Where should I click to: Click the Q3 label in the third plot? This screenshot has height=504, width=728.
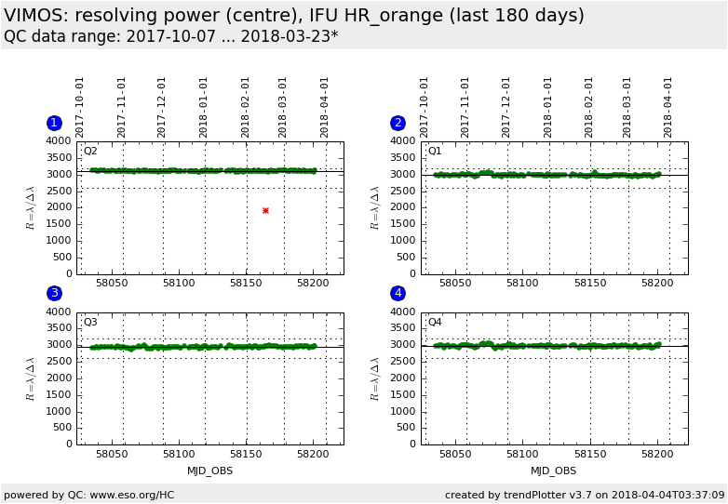tap(90, 322)
